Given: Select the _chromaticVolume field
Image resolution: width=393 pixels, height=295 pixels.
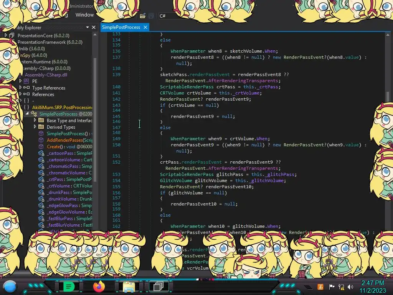Looking at the screenshot, I should 69,172.
